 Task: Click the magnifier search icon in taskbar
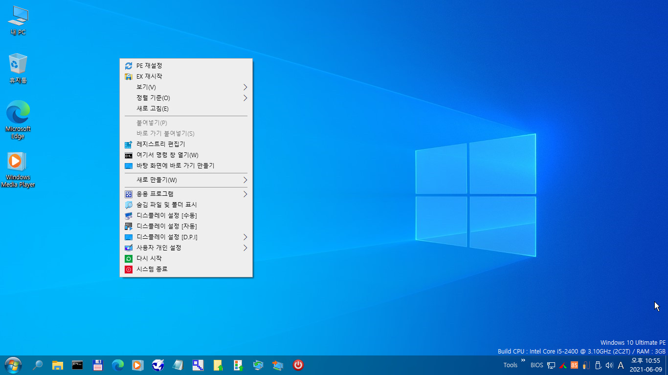pyautogui.click(x=37, y=365)
